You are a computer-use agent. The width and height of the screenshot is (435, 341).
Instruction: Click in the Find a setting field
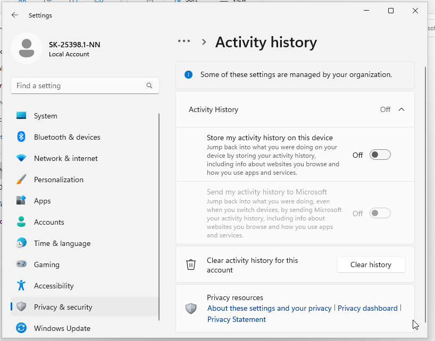[x=85, y=86]
